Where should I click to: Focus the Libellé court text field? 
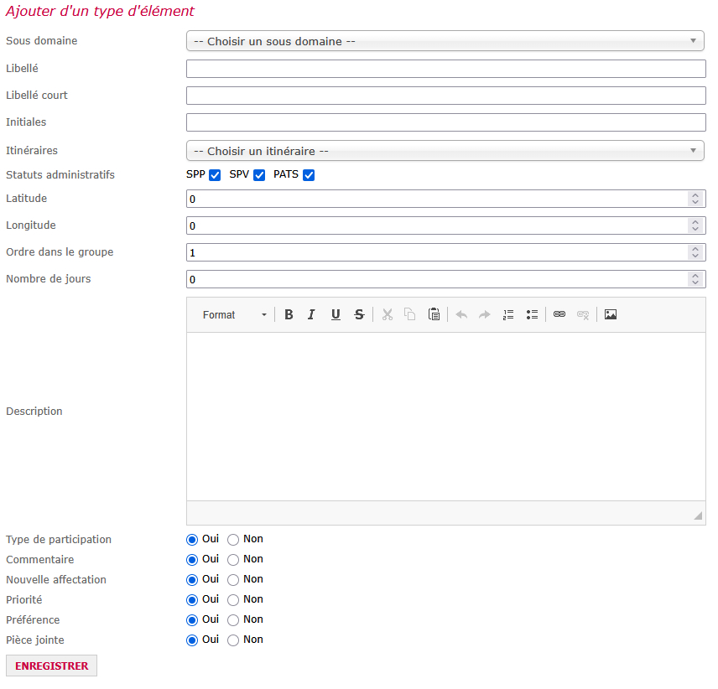click(446, 96)
